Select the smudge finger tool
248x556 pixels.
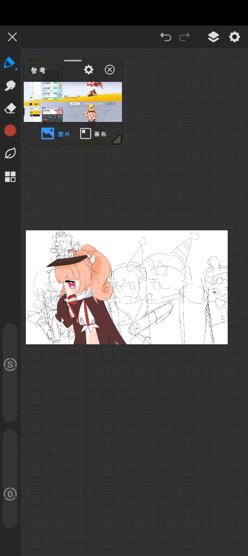click(10, 85)
